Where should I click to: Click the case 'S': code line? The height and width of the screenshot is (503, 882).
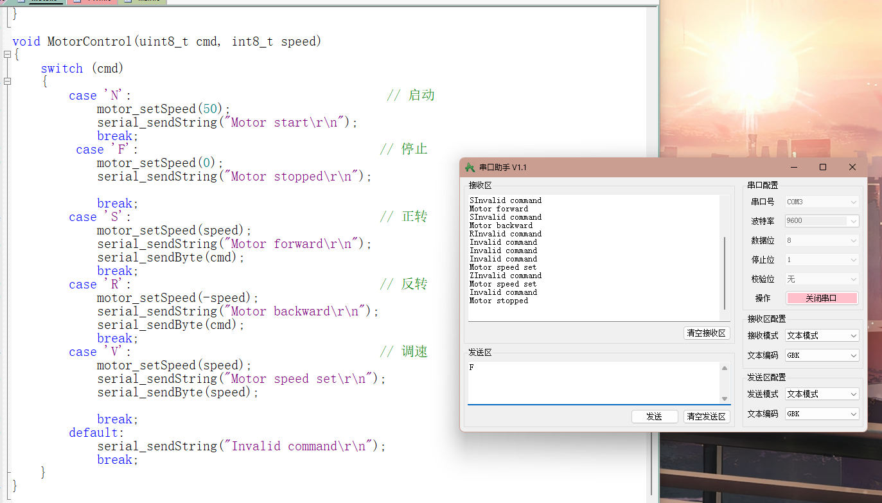[x=100, y=217]
